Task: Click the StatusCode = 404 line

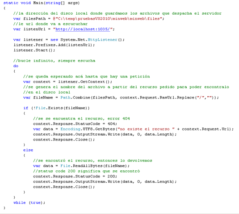Action: [x=75, y=124]
